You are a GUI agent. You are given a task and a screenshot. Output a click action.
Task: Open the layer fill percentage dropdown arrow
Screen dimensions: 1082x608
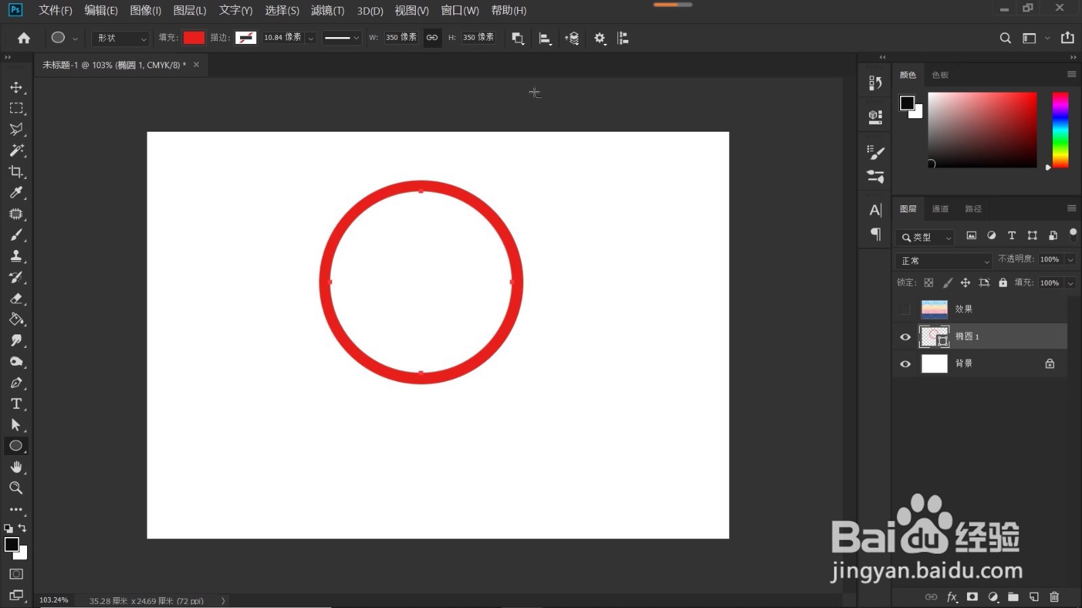click(x=1071, y=283)
